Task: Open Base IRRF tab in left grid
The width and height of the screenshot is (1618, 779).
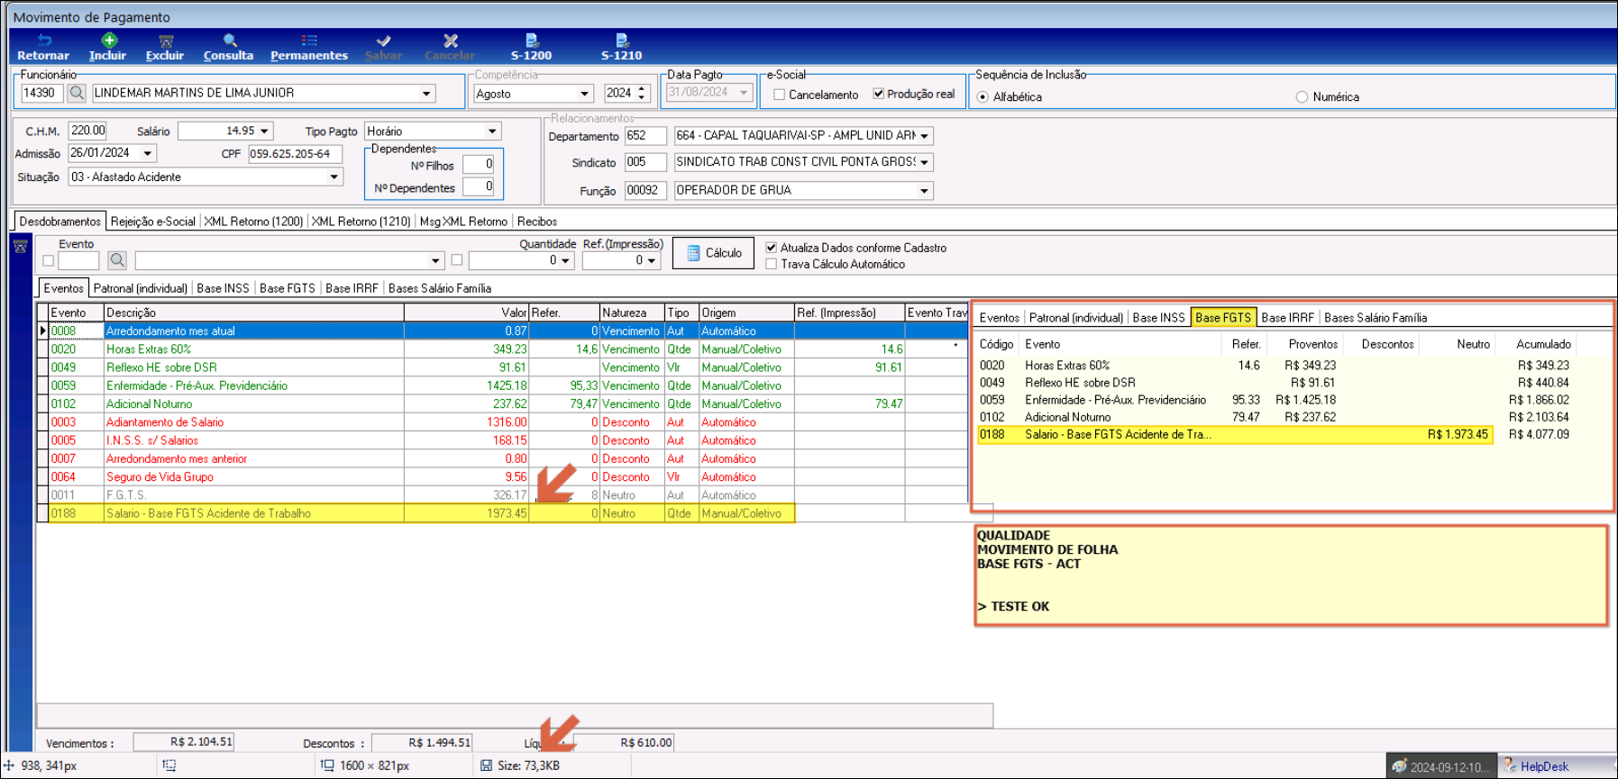Action: click(x=352, y=288)
